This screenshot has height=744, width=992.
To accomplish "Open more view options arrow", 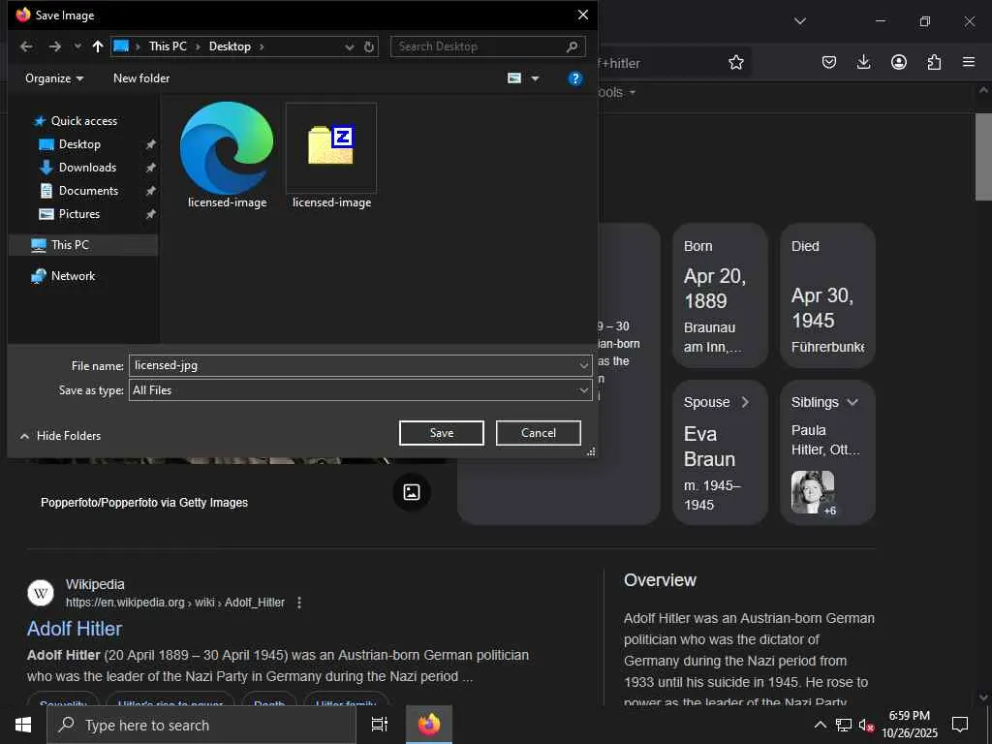I will (535, 78).
